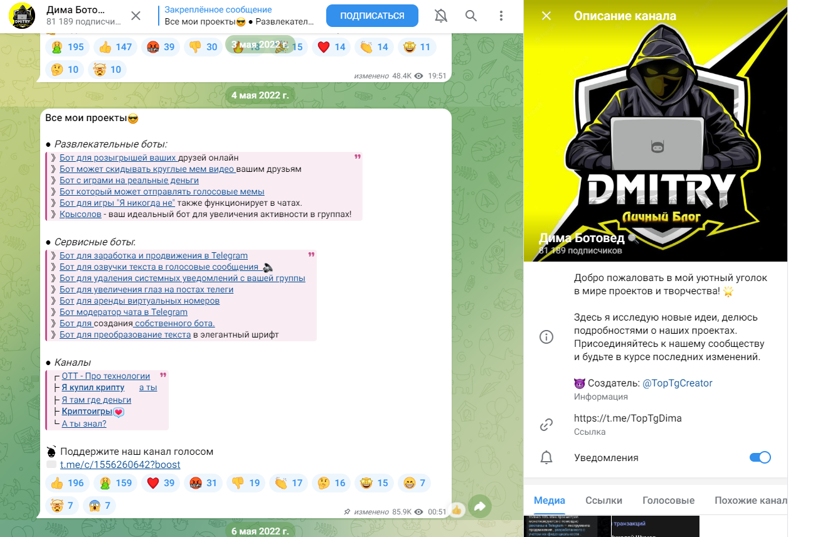This screenshot has height=537, width=840.
Task: Subscribe via the ПОДПИСАТЬСЯ button
Action: (372, 16)
